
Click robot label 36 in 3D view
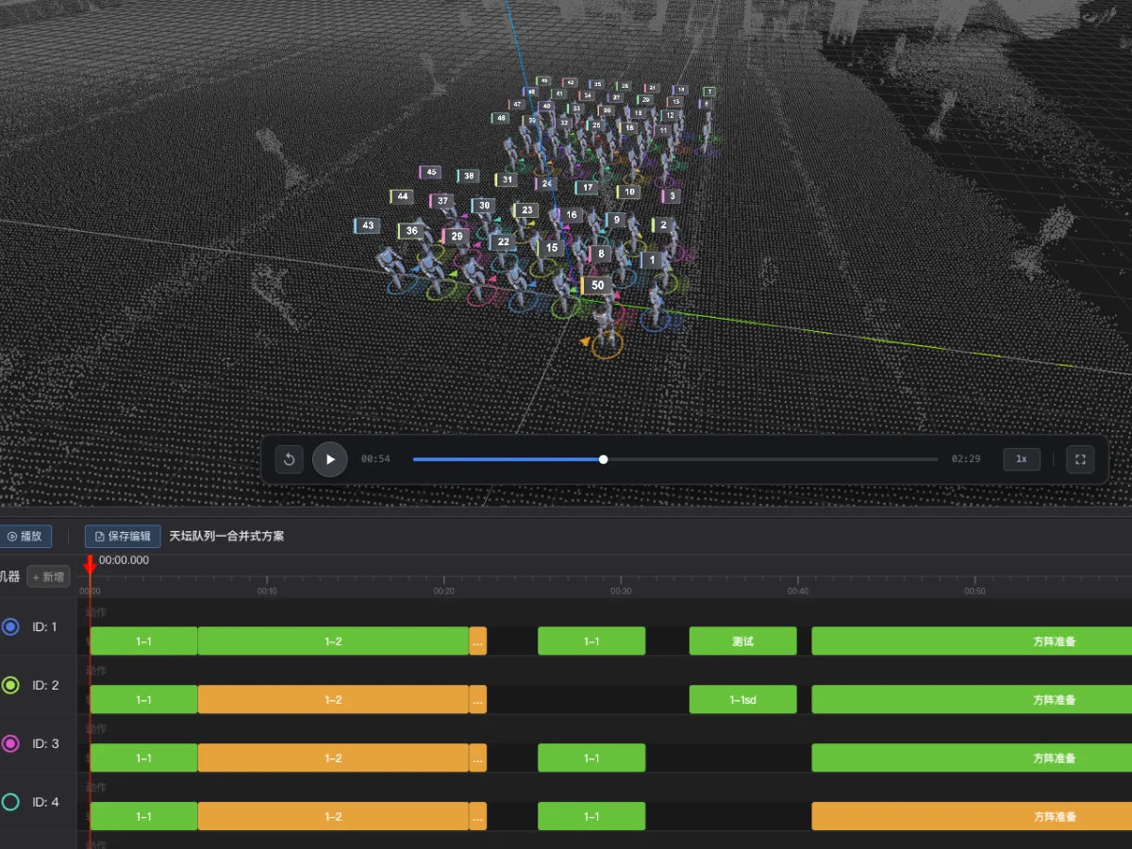click(x=410, y=231)
